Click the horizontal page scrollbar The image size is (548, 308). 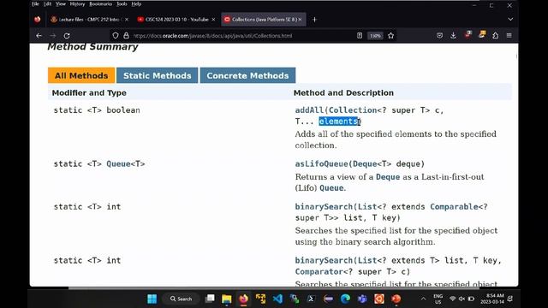[x=274, y=287]
